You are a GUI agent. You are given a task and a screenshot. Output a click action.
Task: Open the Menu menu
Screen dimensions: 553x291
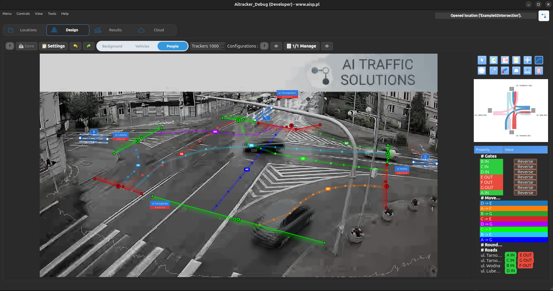point(7,14)
